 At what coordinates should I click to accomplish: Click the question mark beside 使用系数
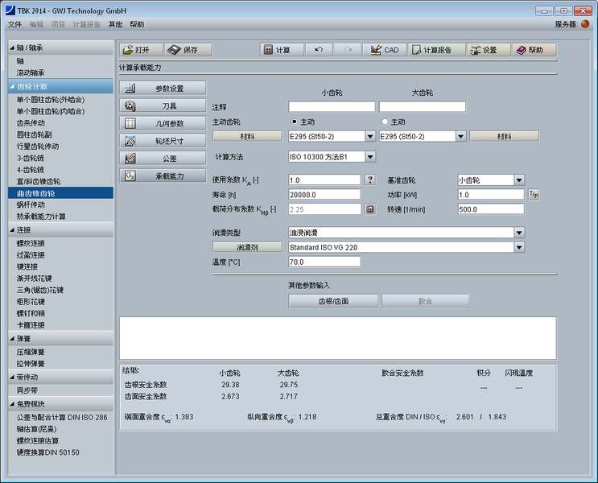click(x=370, y=180)
